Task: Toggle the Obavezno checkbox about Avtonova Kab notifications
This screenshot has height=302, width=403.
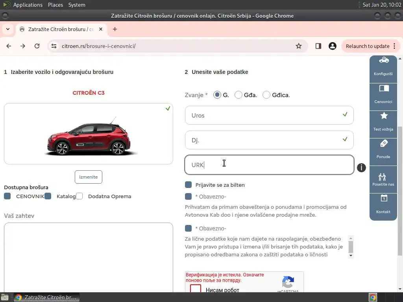Action: point(189,197)
